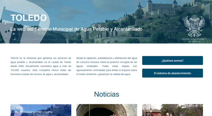
Task: Open the news card with Toledo banner image
Action: point(41,110)
